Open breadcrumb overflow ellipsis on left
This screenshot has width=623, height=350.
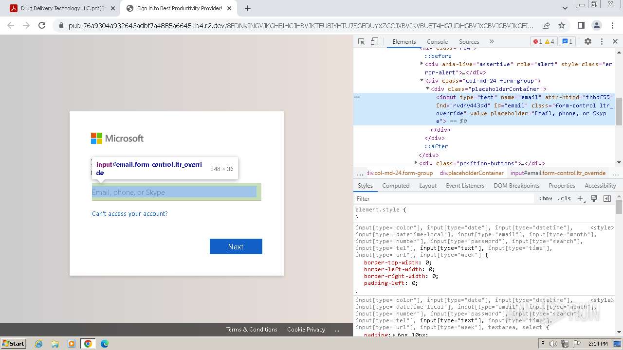pos(360,174)
